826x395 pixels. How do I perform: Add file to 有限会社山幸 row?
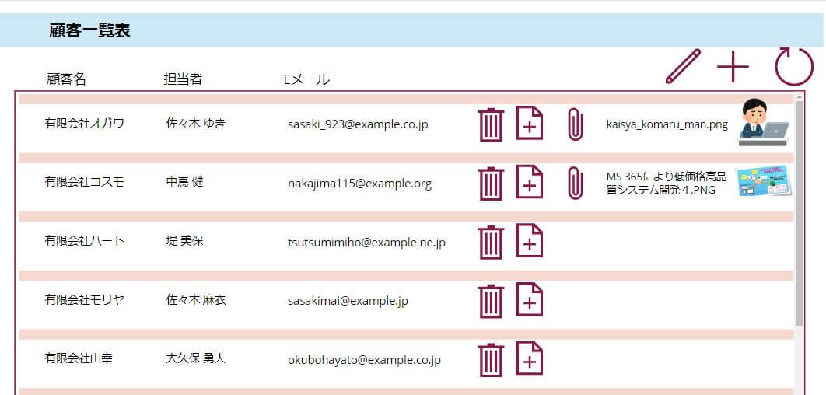(x=530, y=358)
